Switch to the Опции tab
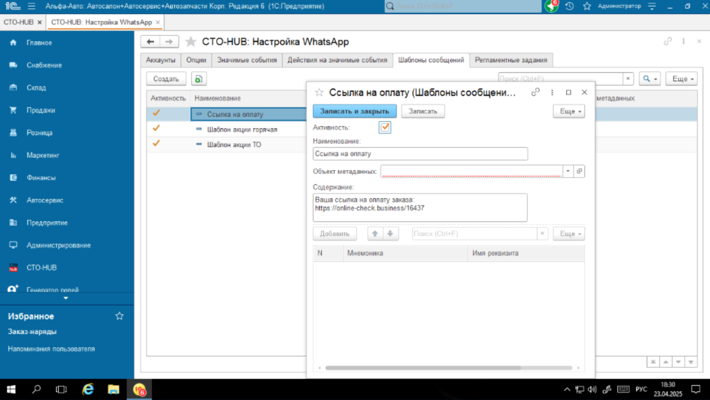710x400 pixels. coord(196,60)
